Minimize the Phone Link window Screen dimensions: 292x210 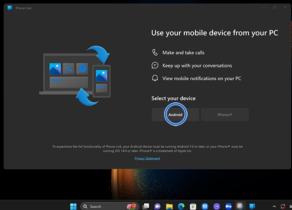click(264, 7)
